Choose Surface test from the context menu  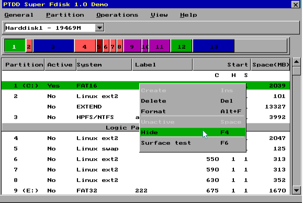[193, 143]
